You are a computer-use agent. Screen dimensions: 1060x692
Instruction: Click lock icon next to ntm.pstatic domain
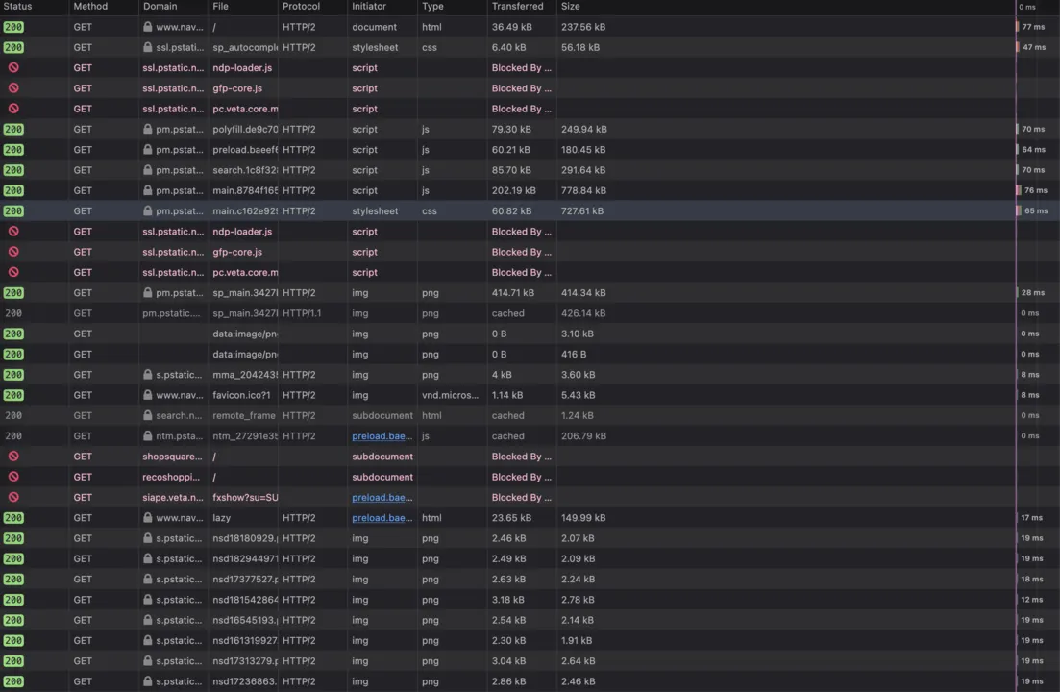(148, 436)
